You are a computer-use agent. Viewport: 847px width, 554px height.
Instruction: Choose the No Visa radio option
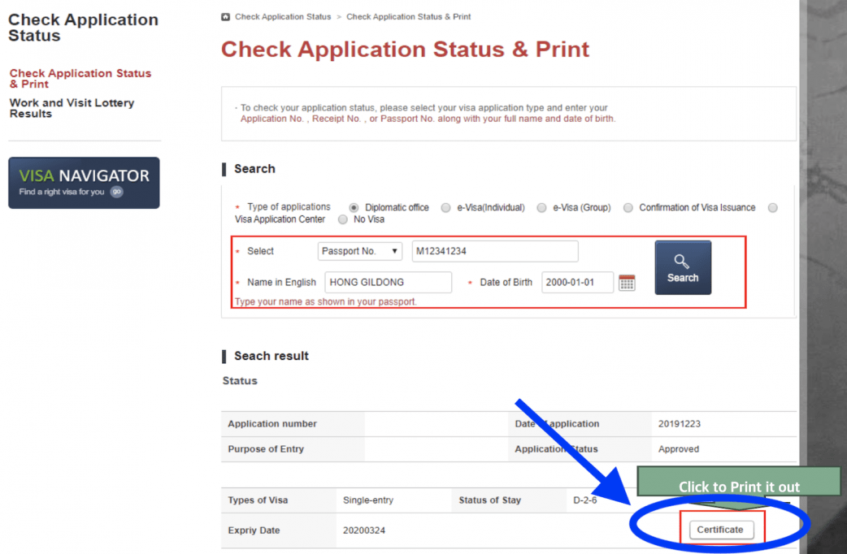(x=343, y=219)
